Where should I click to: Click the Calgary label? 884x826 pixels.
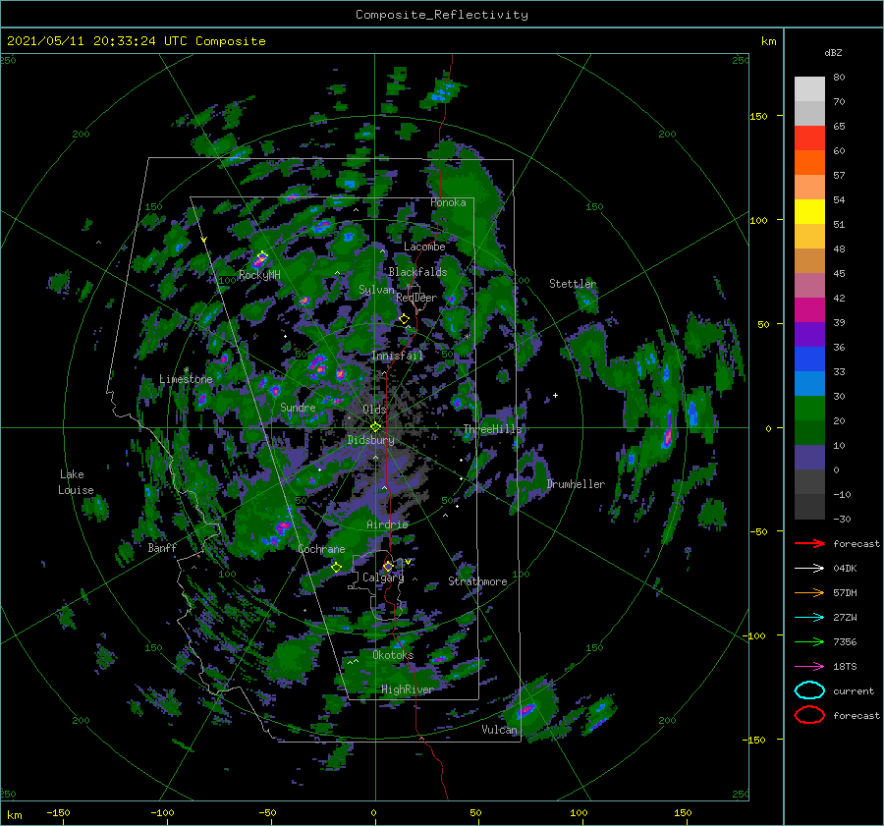[x=383, y=578]
